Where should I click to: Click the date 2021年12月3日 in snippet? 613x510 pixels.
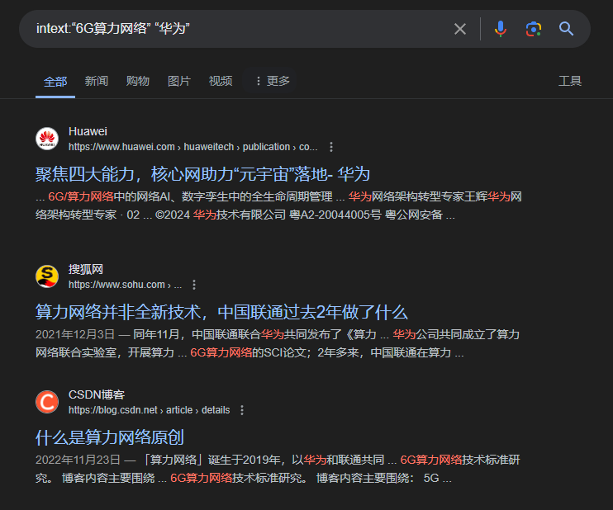point(75,334)
